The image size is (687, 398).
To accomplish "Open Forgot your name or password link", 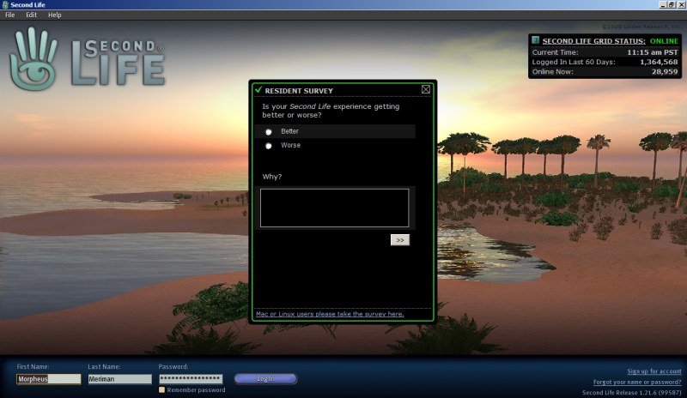I will click(637, 383).
